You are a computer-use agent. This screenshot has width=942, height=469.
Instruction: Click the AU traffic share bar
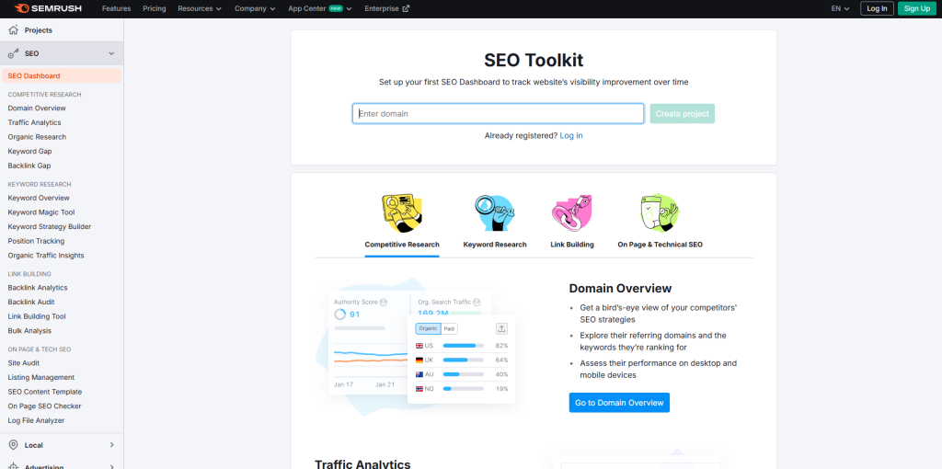click(x=464, y=374)
